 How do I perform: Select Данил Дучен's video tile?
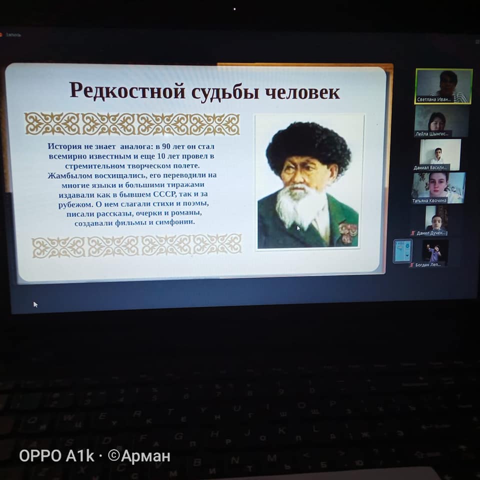436,219
